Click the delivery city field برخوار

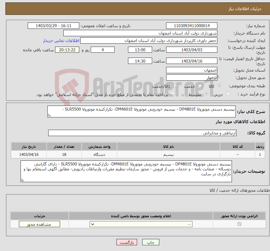coord(192,78)
